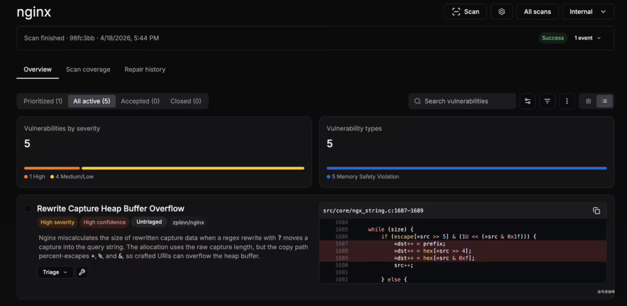
Task: Click code line 1686 escape condition
Action: [x=458, y=236]
